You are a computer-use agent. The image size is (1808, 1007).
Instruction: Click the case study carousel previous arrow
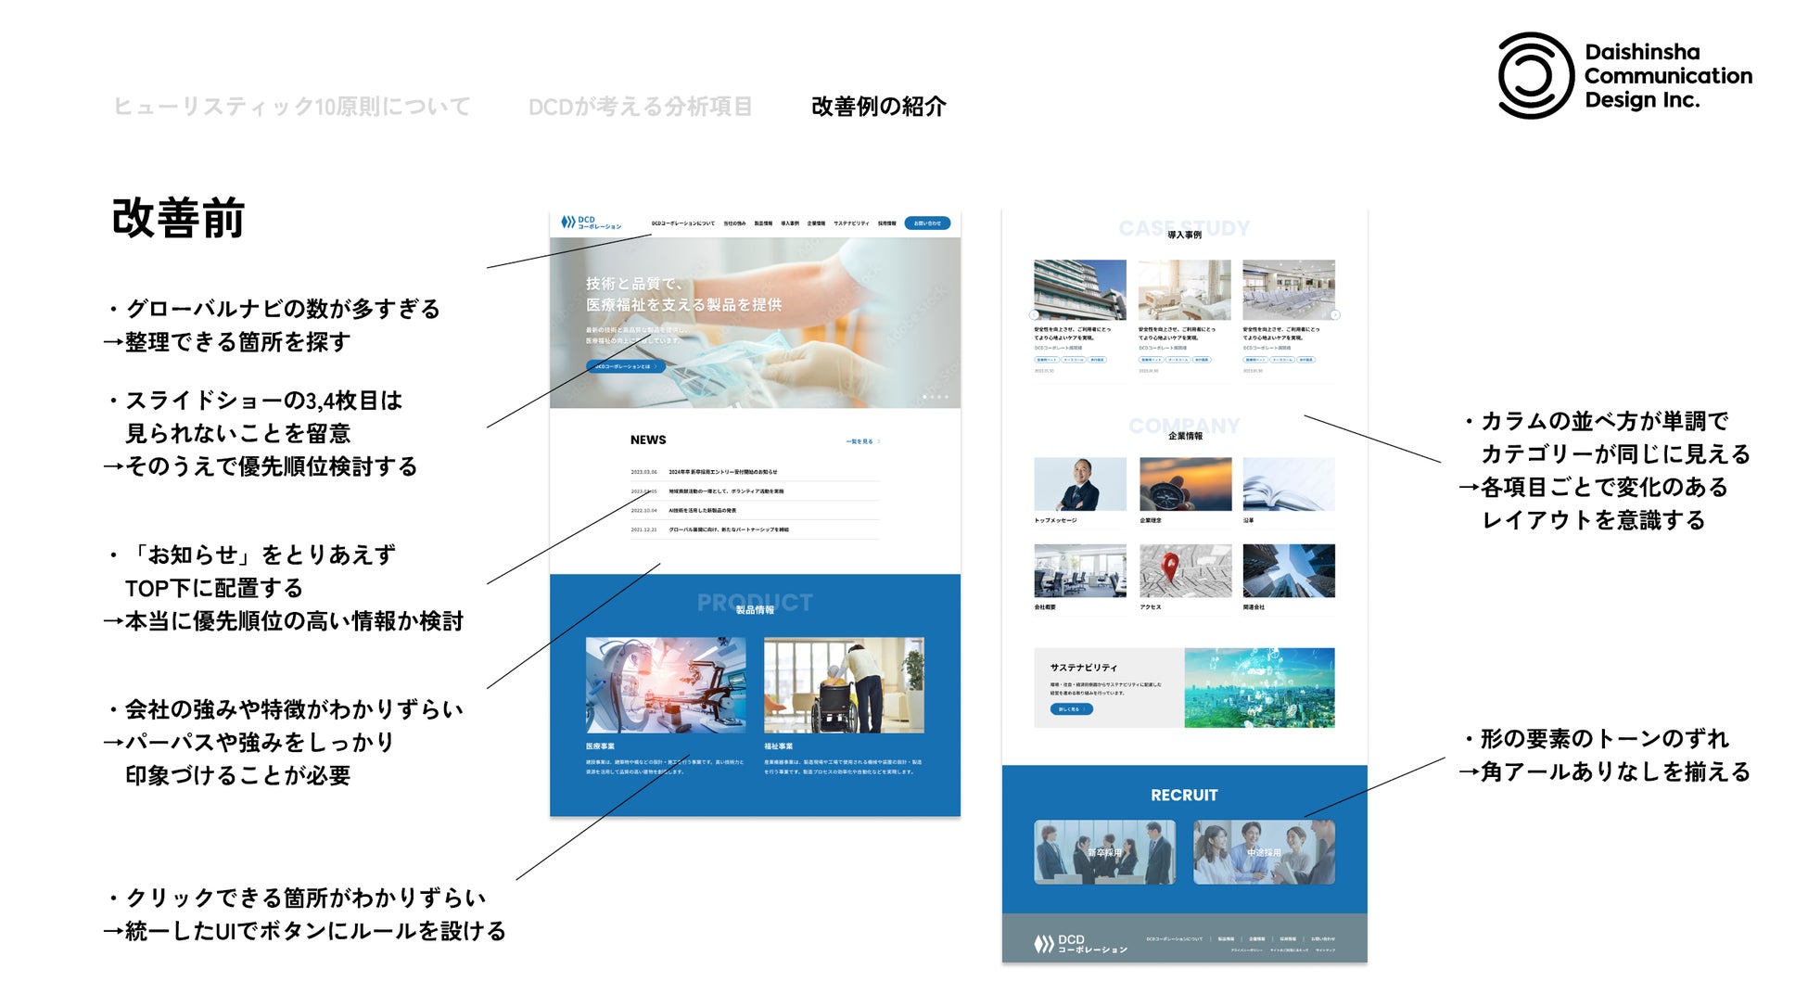click(1034, 315)
